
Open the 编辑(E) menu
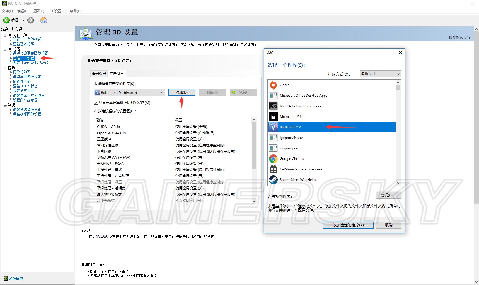pyautogui.click(x=23, y=11)
